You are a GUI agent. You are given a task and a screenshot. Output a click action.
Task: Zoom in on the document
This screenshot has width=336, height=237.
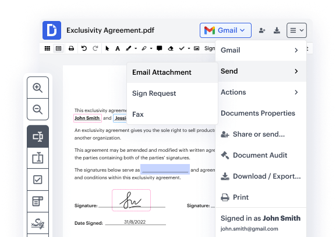click(x=38, y=88)
